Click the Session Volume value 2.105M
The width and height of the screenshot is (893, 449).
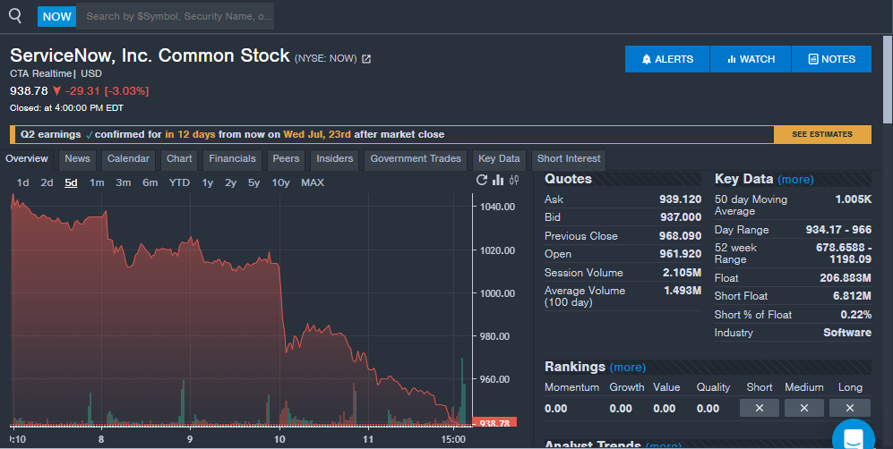[682, 273]
